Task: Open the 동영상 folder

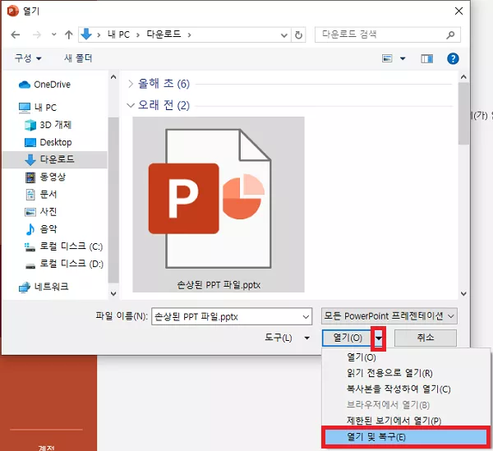Action: tap(45, 177)
